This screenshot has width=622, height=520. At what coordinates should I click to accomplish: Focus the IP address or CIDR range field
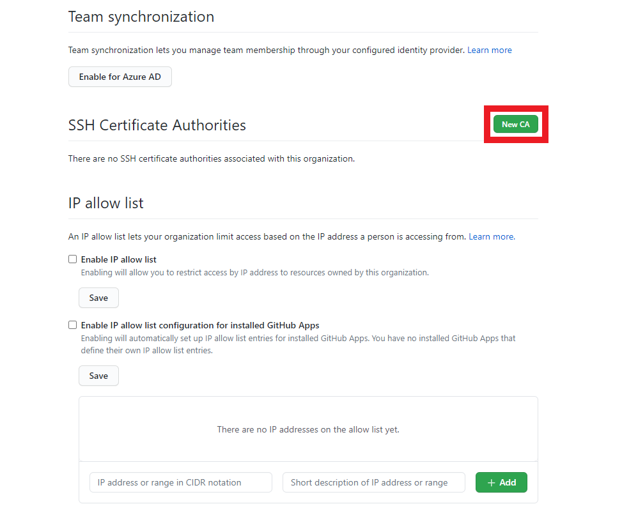click(x=181, y=482)
